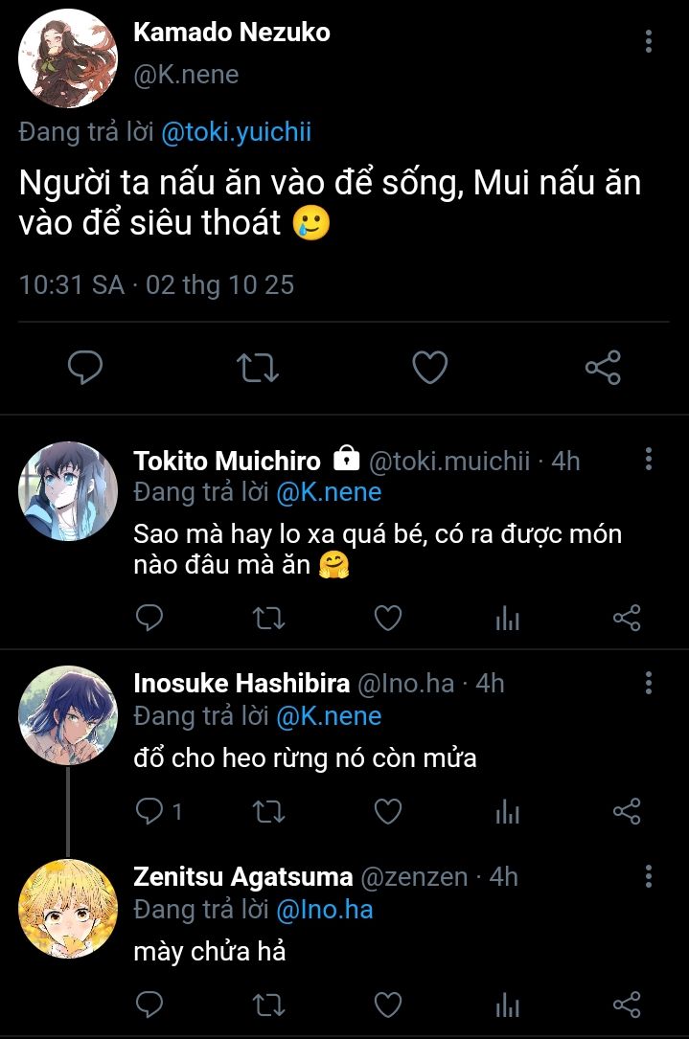This screenshot has width=689, height=1039.
Task: Retweet Kamado Nezuko's main tweet
Action: [x=257, y=368]
